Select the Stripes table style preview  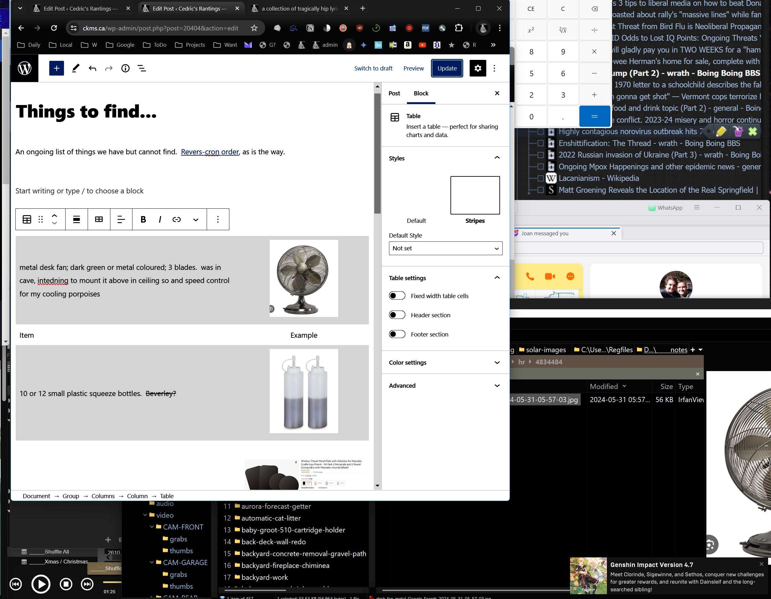pos(475,195)
